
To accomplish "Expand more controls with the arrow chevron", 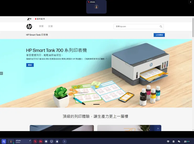I will pyautogui.click(x=64, y=141).
